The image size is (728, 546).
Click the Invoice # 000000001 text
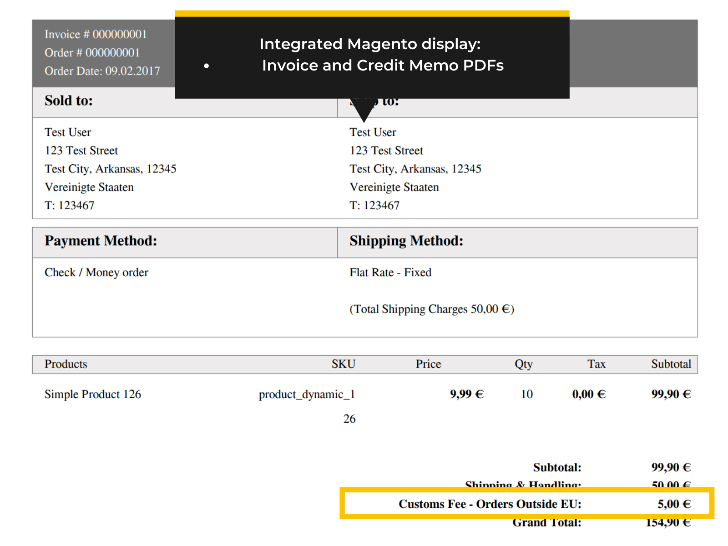(96, 35)
